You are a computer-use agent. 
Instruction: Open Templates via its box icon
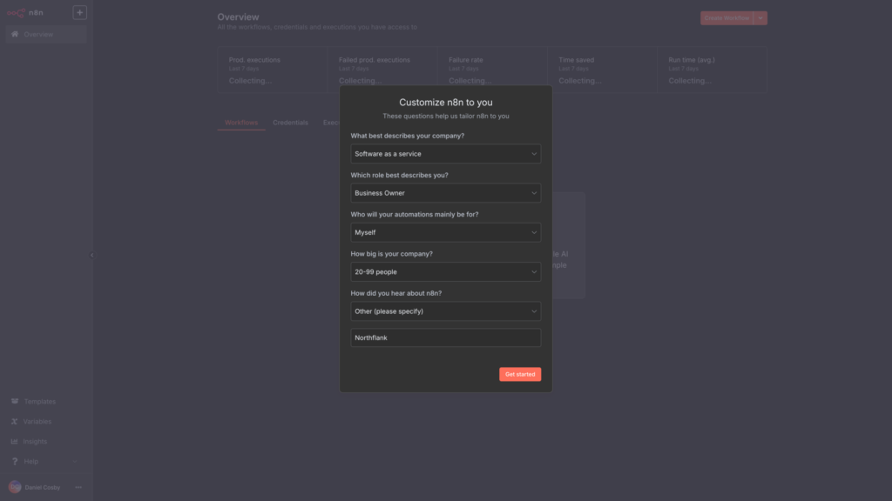pyautogui.click(x=15, y=402)
